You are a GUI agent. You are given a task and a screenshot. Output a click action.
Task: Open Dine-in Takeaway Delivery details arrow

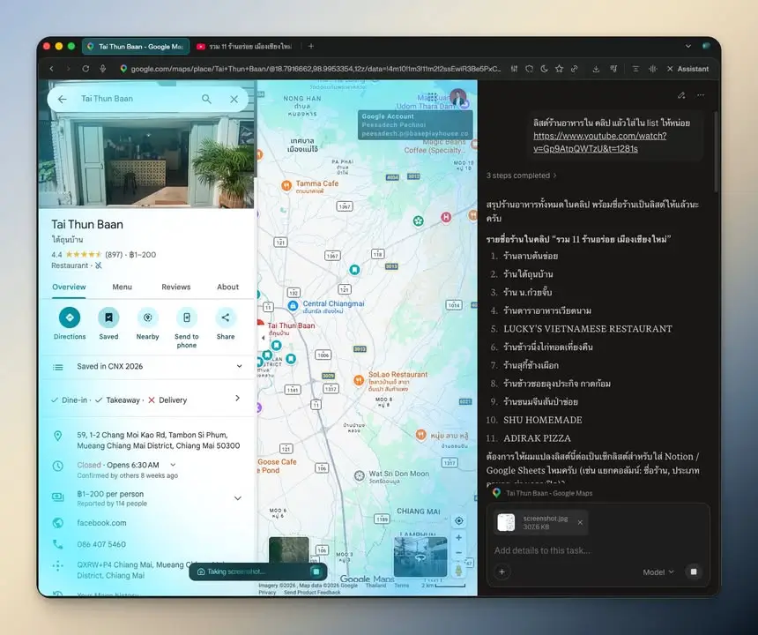pos(237,398)
